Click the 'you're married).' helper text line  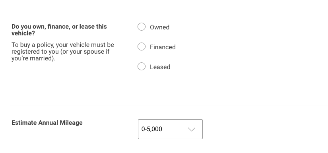[33, 58]
